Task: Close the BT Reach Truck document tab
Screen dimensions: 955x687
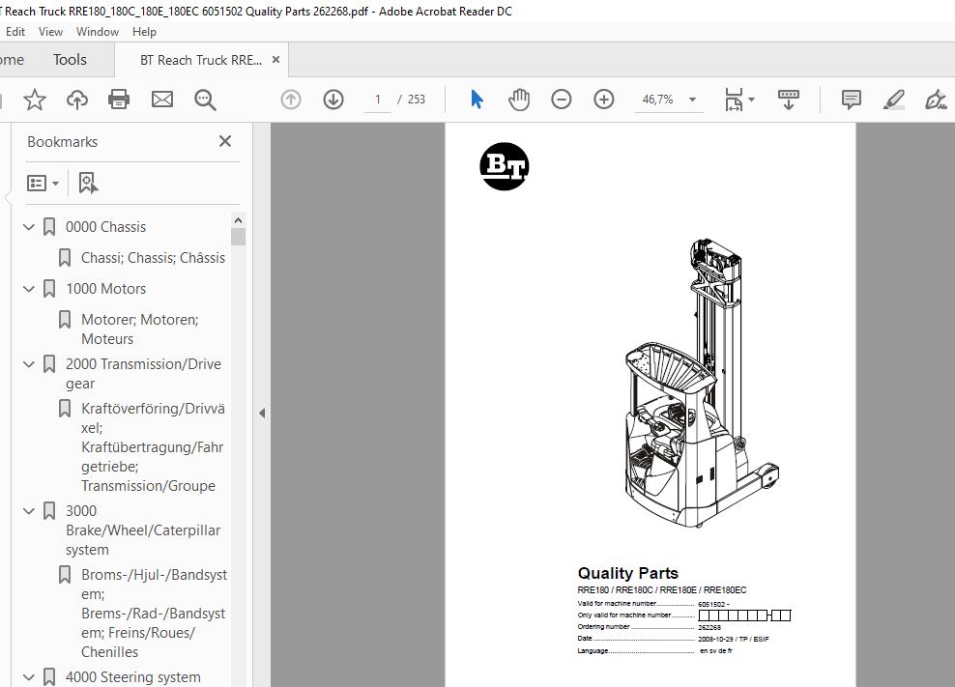Action: point(275,60)
